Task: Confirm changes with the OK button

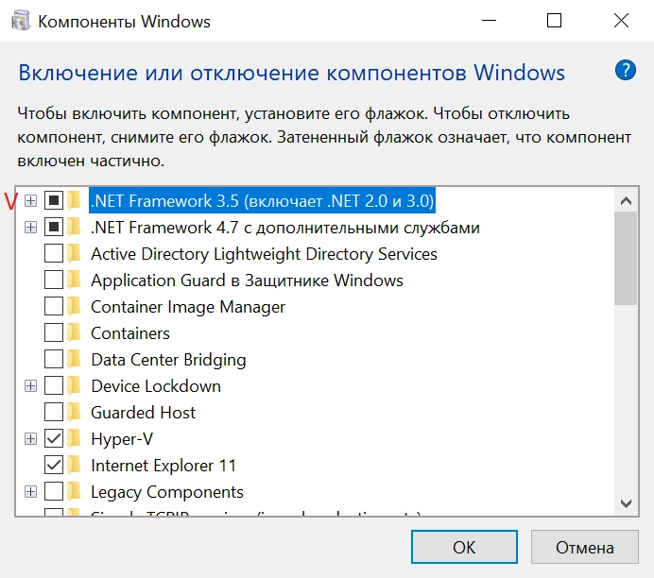Action: [x=464, y=547]
